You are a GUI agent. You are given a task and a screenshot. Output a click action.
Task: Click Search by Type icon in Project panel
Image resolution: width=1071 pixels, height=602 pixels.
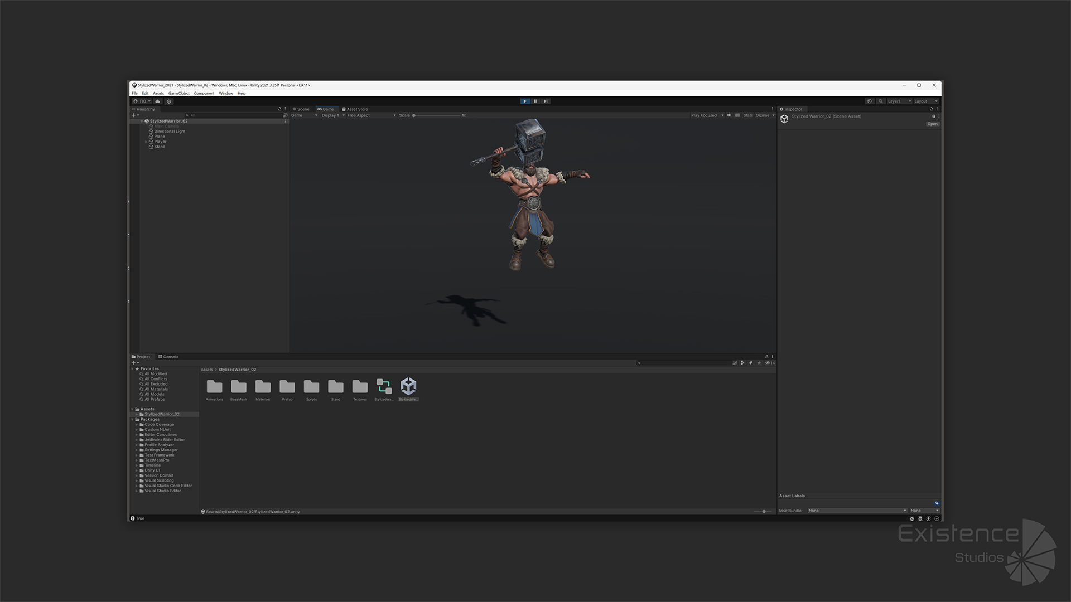pos(742,363)
